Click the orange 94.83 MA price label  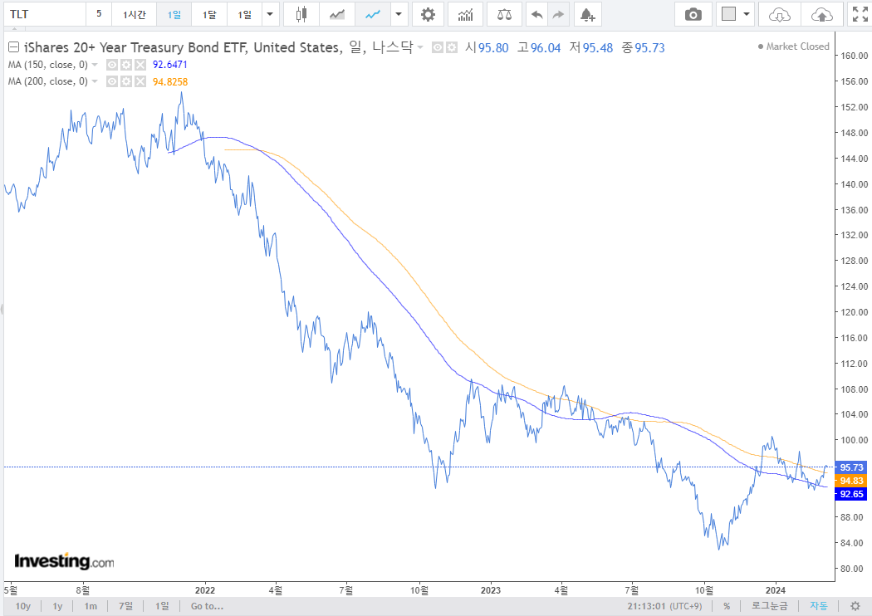click(851, 481)
